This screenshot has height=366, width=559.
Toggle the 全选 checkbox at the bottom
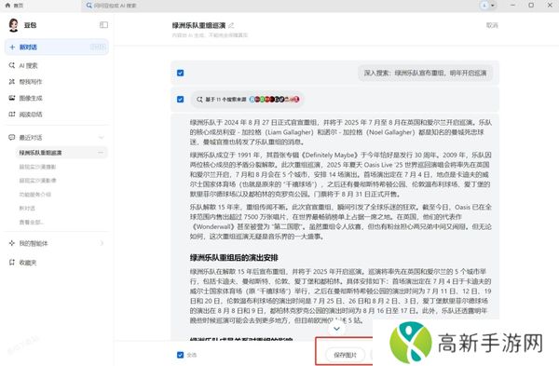(181, 355)
